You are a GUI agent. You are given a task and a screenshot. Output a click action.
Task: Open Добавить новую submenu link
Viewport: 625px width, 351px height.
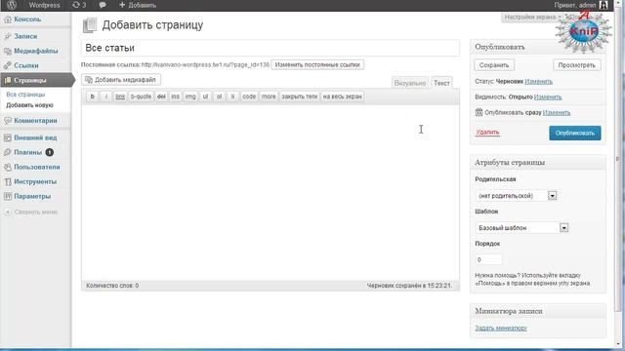pyautogui.click(x=29, y=105)
